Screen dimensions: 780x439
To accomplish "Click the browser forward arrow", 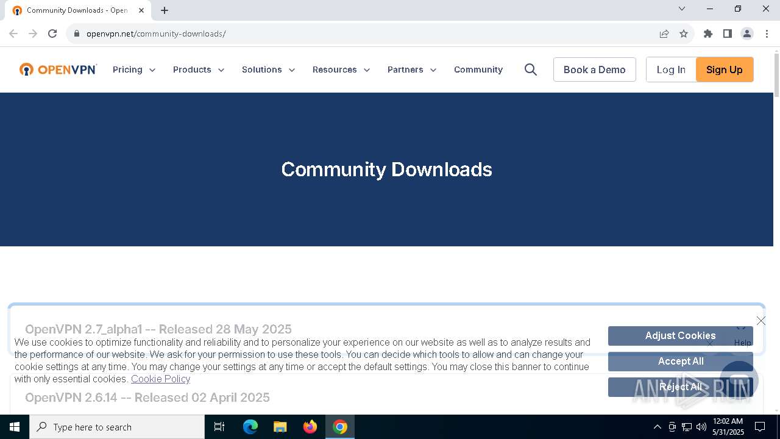I will tap(33, 34).
